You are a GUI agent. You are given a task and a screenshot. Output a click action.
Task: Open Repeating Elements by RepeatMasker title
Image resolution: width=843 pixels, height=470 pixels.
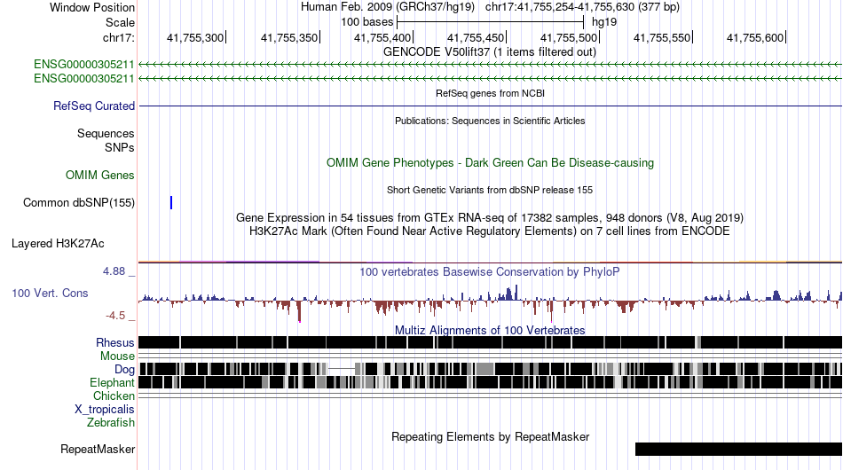click(490, 436)
